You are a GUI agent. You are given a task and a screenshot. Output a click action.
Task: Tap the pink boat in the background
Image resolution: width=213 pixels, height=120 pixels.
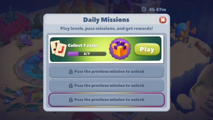(x=13, y=26)
